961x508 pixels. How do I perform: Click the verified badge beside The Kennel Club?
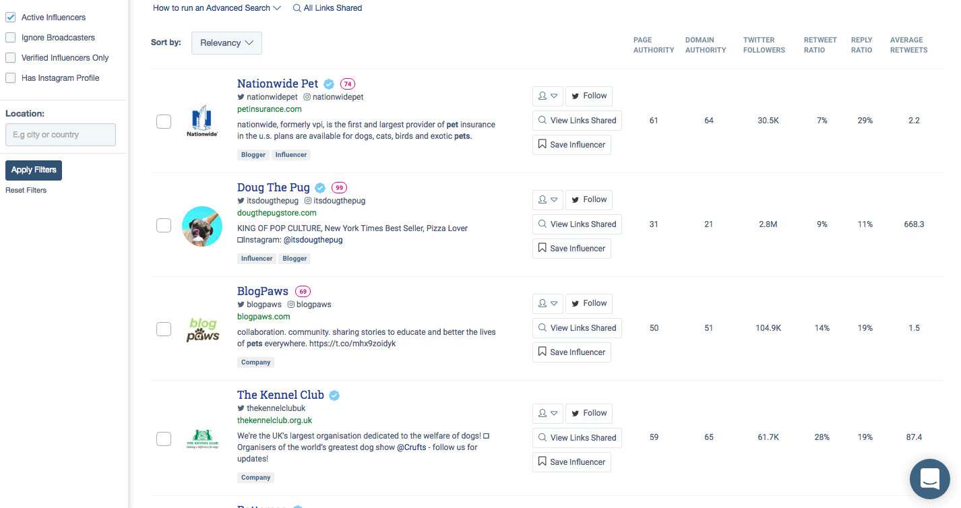point(334,395)
